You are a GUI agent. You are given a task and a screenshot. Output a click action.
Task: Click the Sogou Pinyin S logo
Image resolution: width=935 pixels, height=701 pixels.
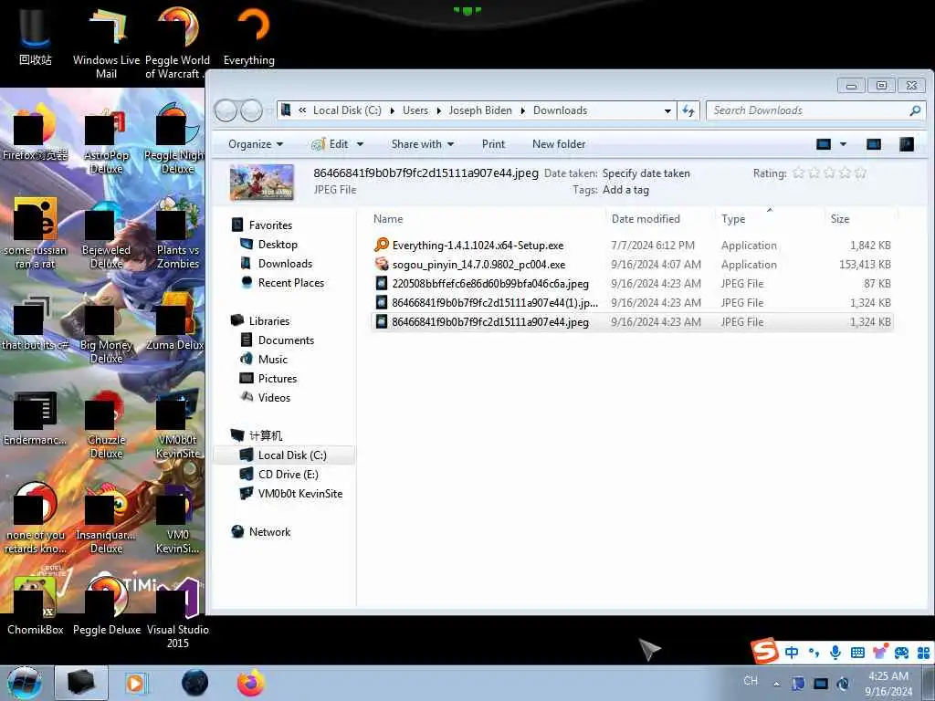tap(764, 651)
